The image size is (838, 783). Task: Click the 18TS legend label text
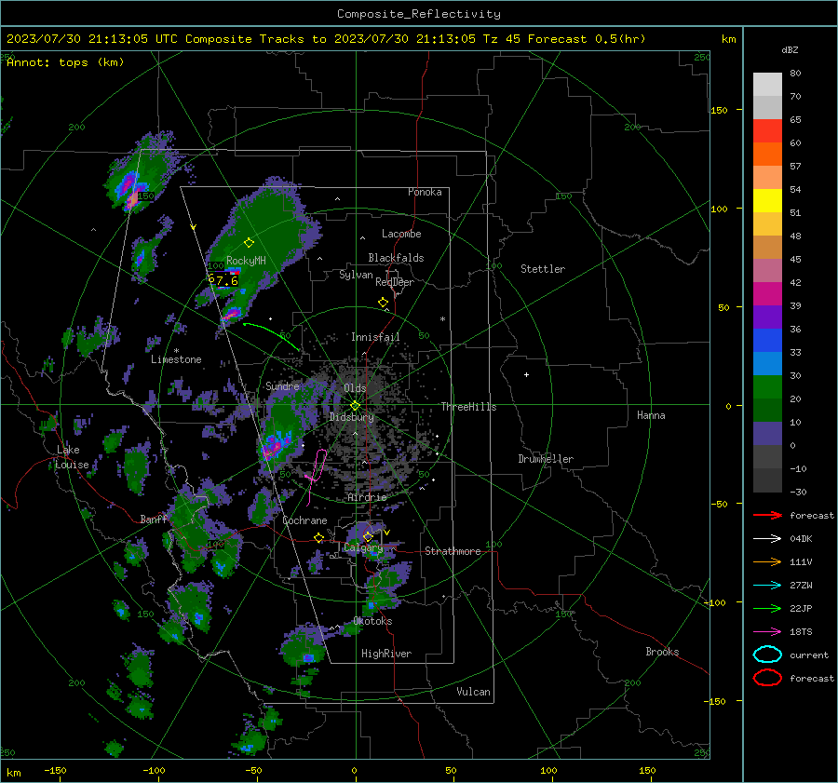click(801, 632)
